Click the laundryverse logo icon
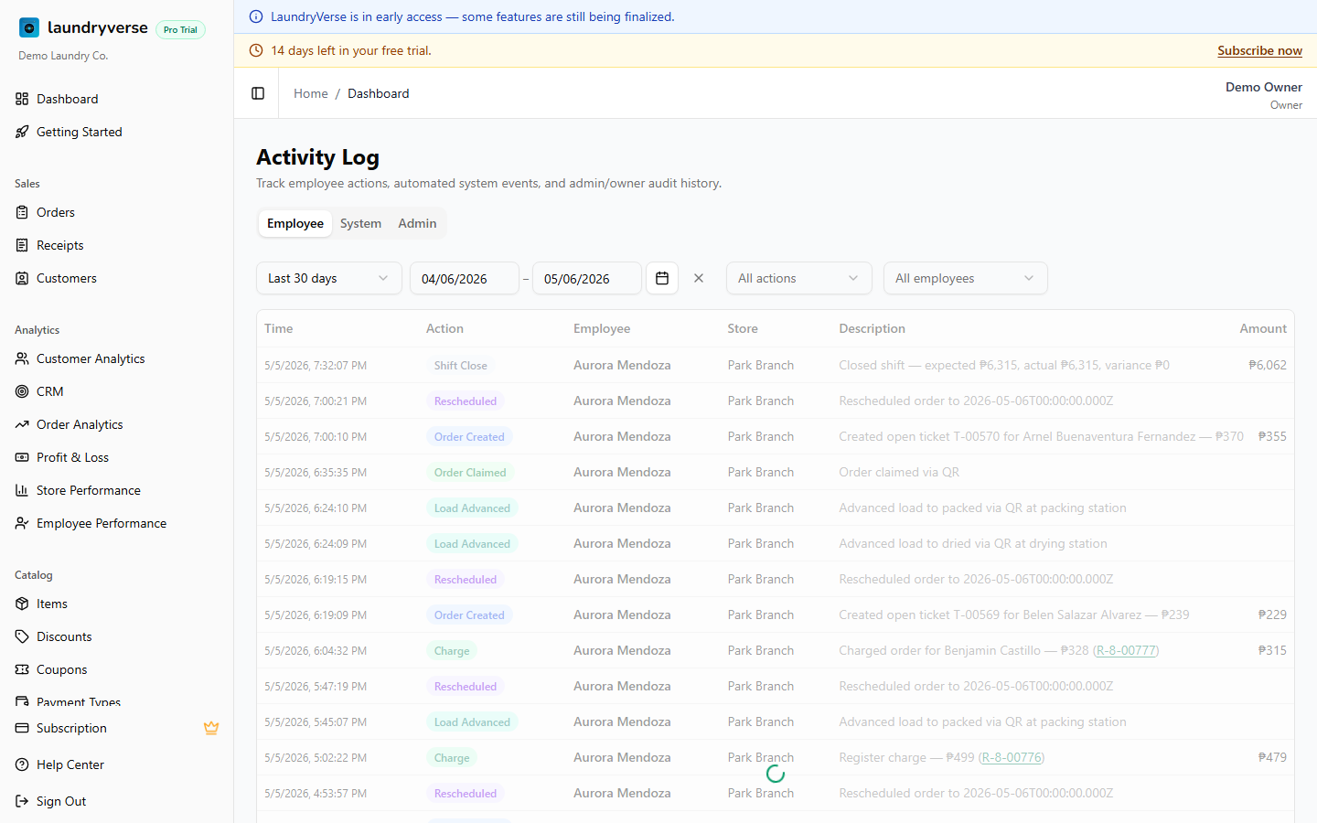This screenshot has width=1317, height=823. click(29, 28)
